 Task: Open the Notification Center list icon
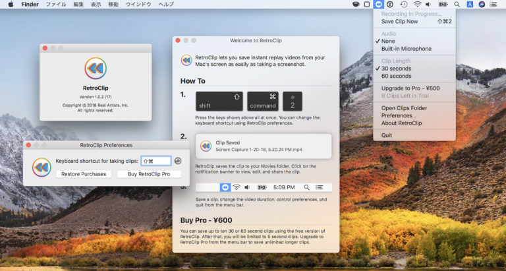495,4
